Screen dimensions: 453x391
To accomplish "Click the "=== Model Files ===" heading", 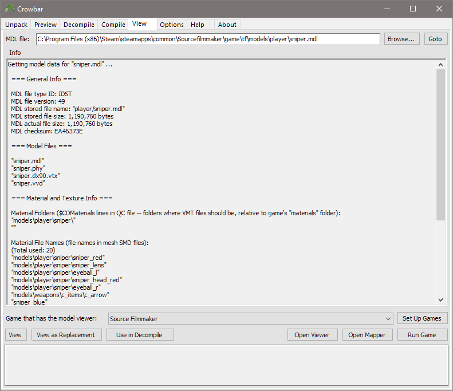I will 42,146.
